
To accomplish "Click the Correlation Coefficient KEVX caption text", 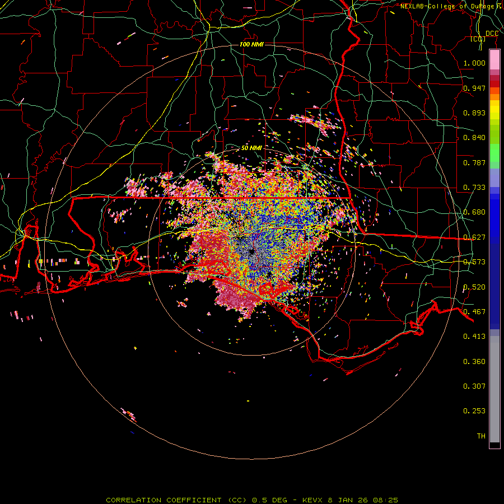I will point(252,500).
